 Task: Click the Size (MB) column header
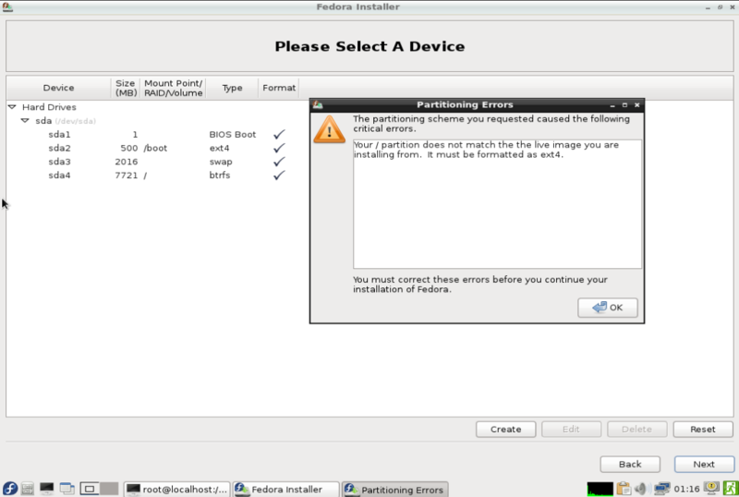tap(126, 88)
